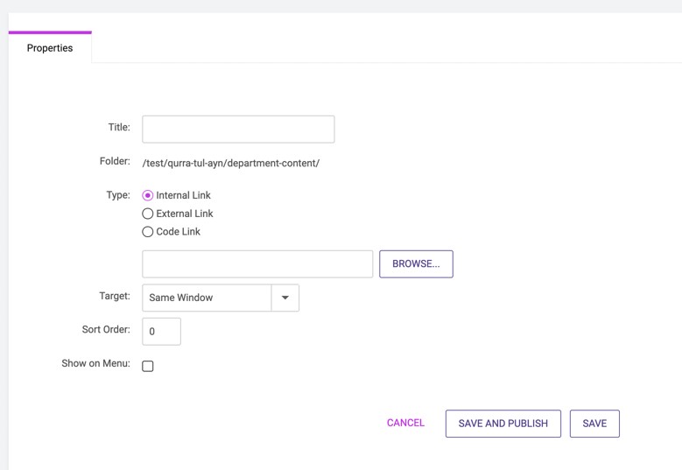Image resolution: width=682 pixels, height=470 pixels.
Task: Click the SAVE AND PUBLISH button
Action: 503,424
